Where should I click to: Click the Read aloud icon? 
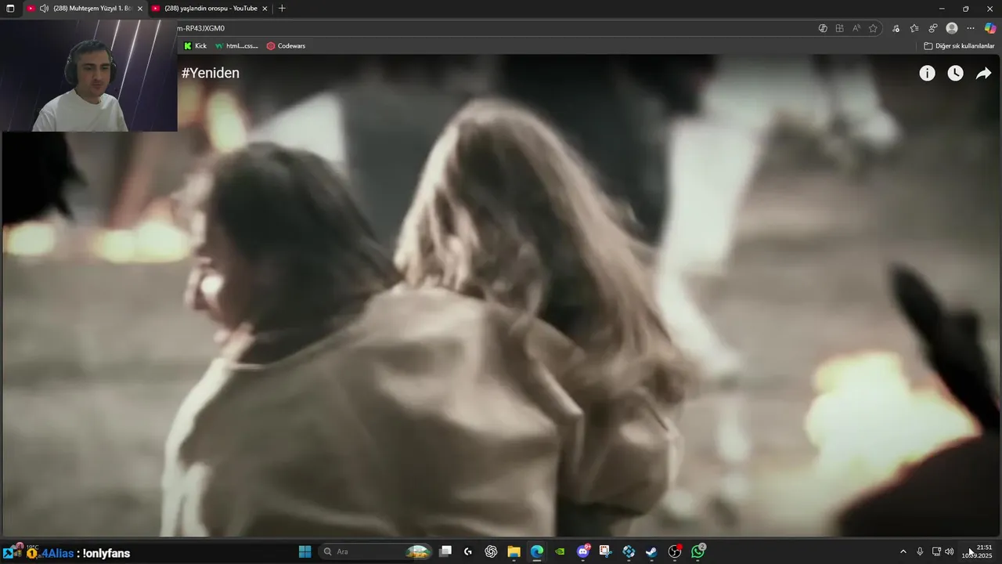[856, 28]
